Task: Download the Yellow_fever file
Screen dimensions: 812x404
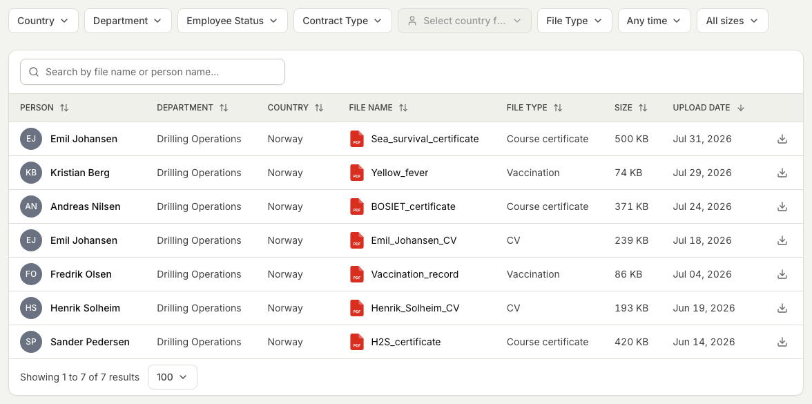Action: pos(782,173)
